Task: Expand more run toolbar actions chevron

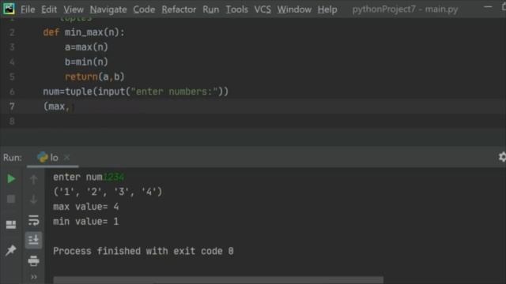Action: click(33, 277)
